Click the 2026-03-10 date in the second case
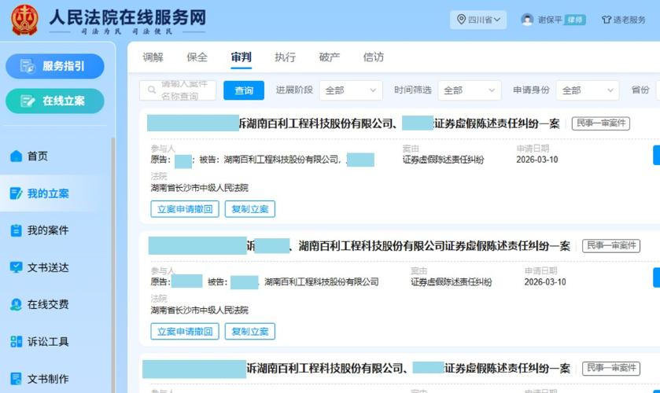This screenshot has height=393, width=660. coord(545,282)
